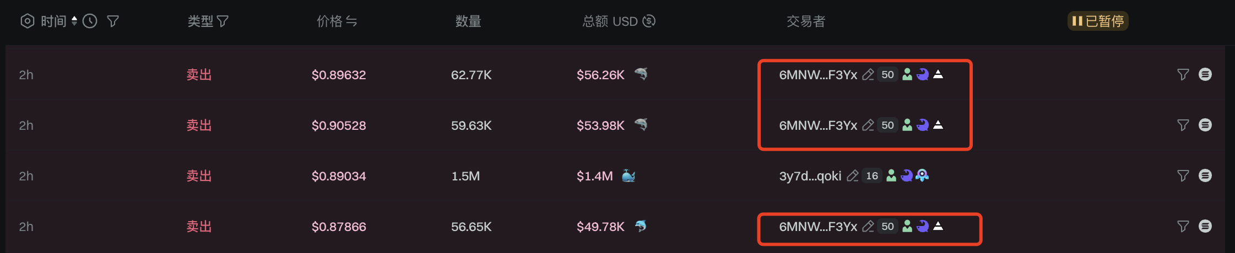
Task: Toggle the 总额 USD currency icon
Action: 649,21
